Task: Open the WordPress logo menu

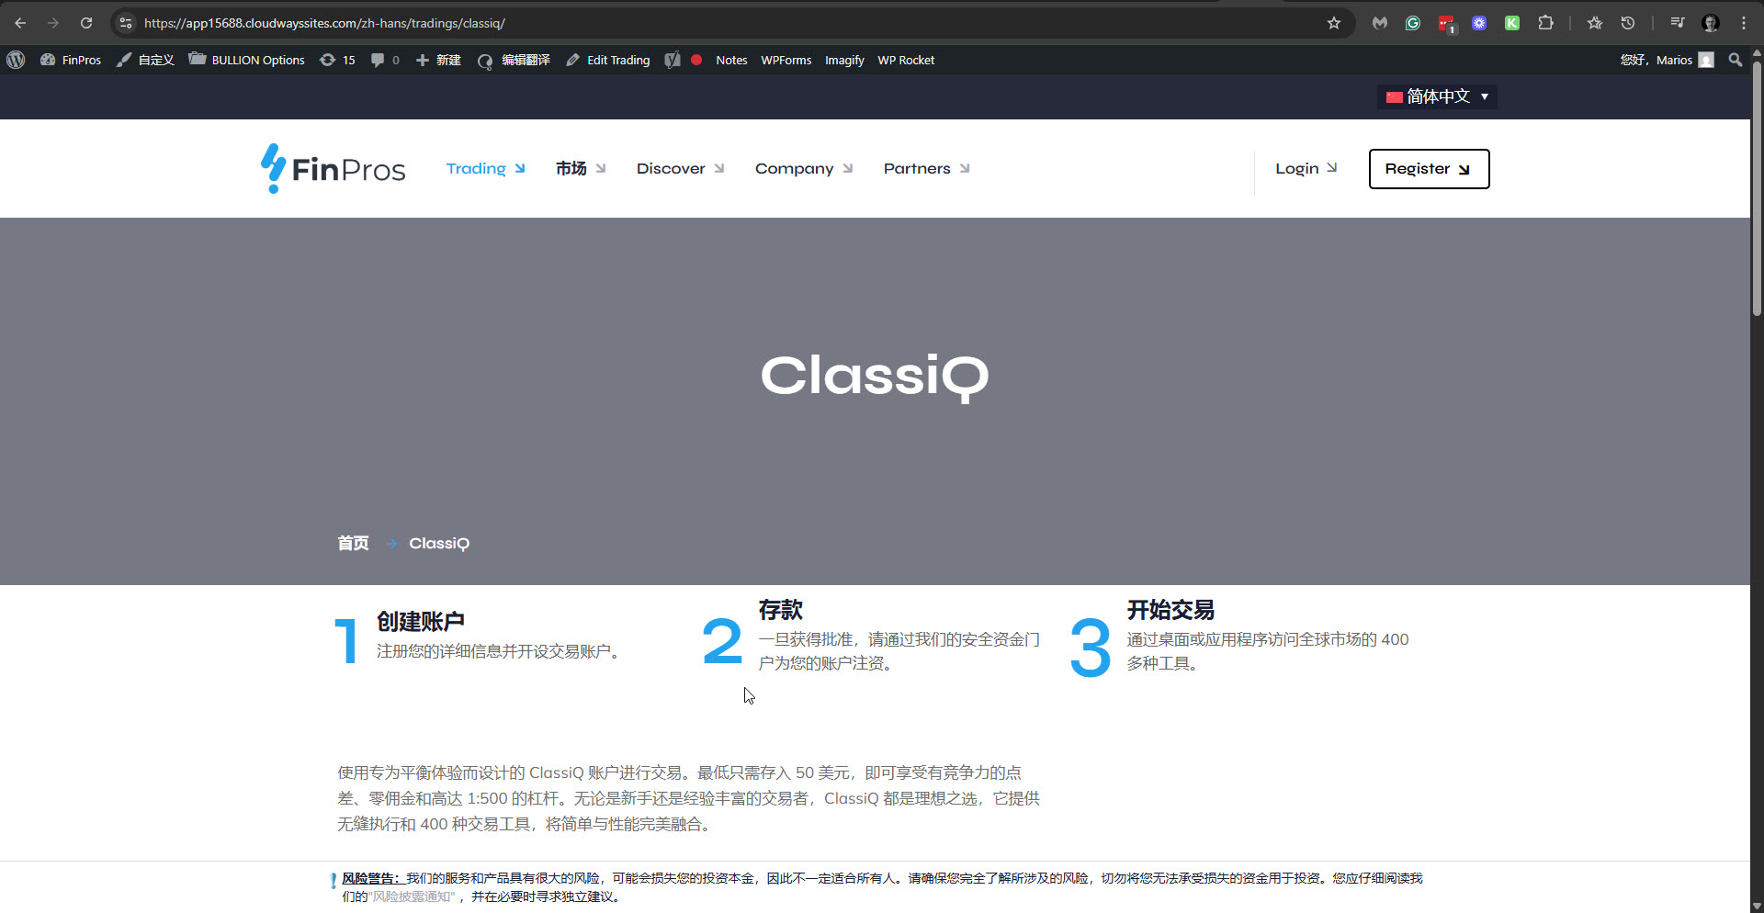Action: [16, 60]
